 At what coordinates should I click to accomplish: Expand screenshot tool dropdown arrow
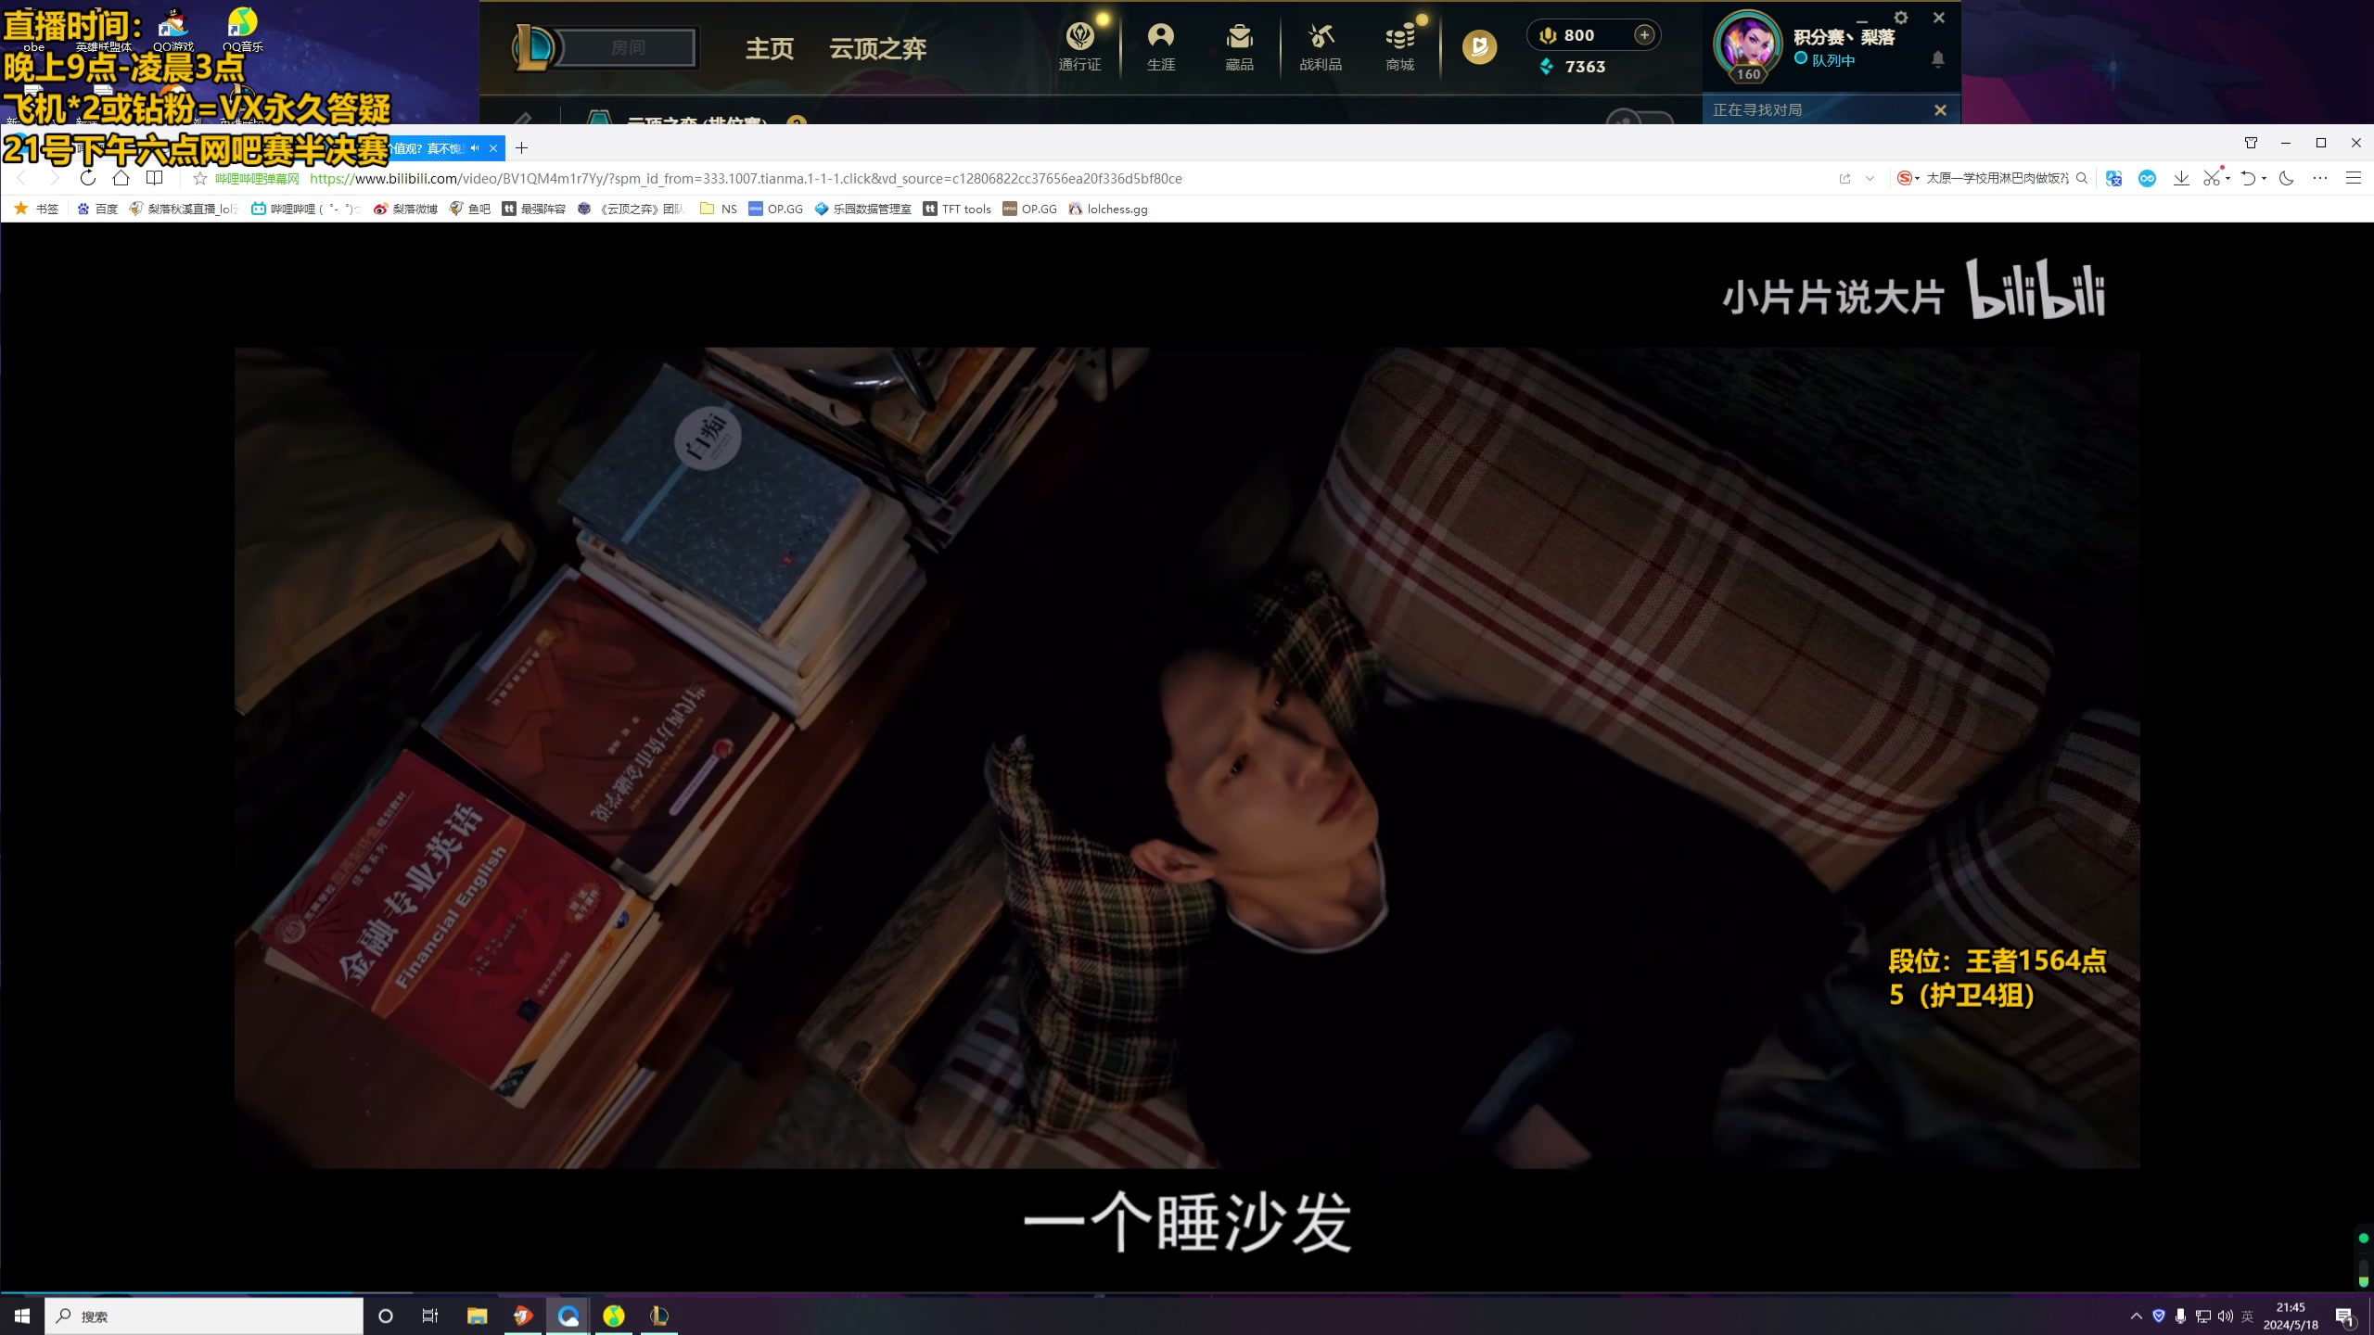point(2227,178)
